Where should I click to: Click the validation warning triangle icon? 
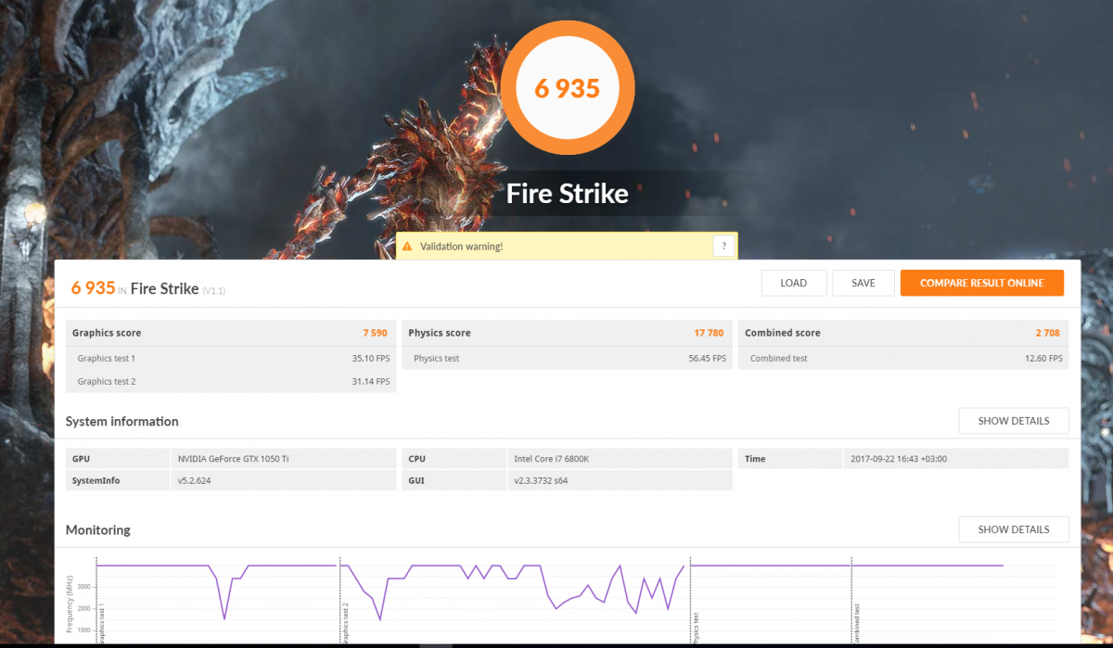[x=407, y=247]
